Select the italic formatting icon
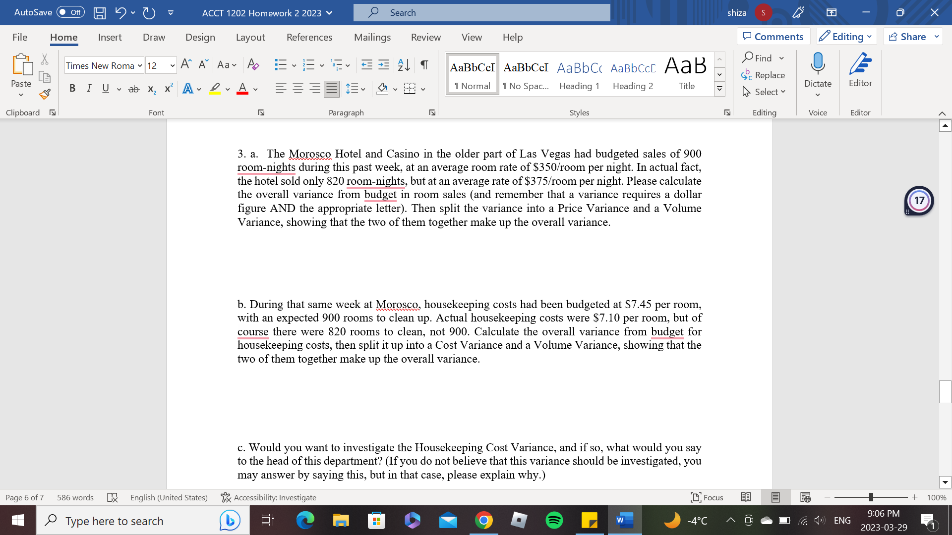952x535 pixels. (x=89, y=88)
